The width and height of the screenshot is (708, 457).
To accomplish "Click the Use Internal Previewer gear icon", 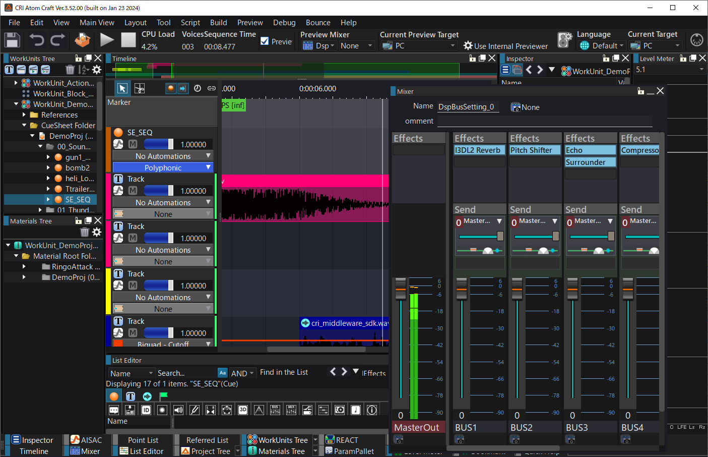I will point(468,46).
